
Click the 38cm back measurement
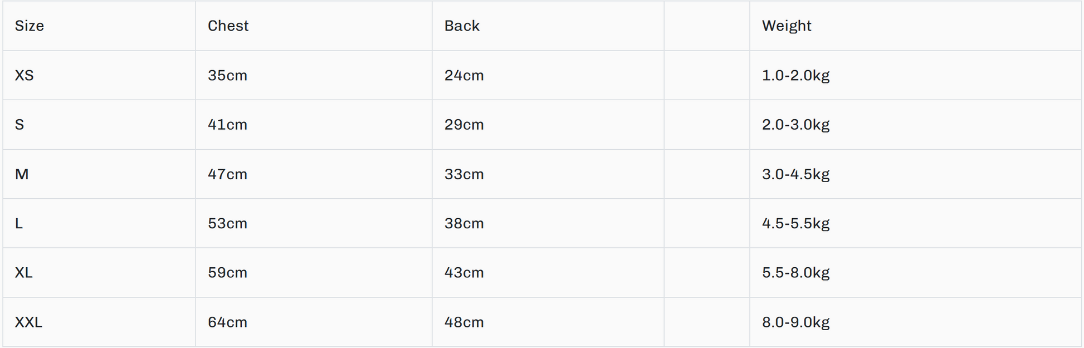click(464, 224)
